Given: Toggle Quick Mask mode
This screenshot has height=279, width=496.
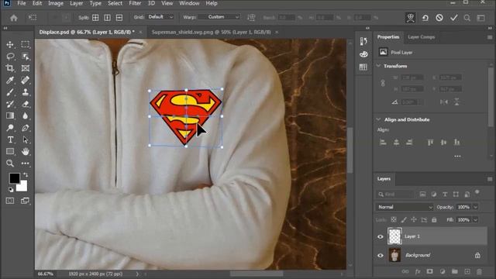Looking at the screenshot, I should pos(10,201).
